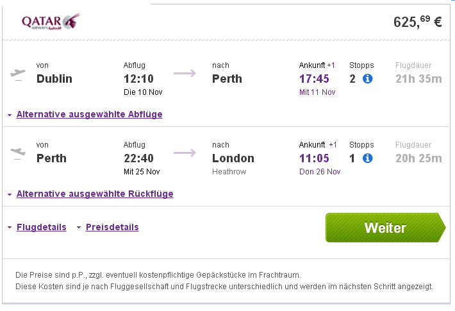
Task: Open the Flugdetails link
Action: coord(42,227)
